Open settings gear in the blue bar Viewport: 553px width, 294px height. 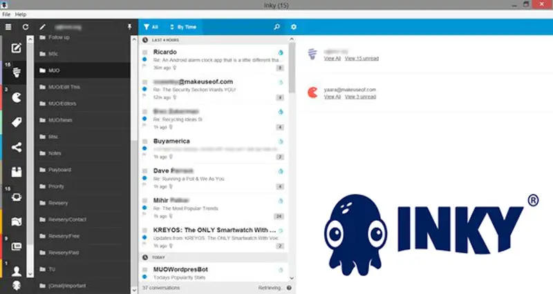pyautogui.click(x=293, y=27)
